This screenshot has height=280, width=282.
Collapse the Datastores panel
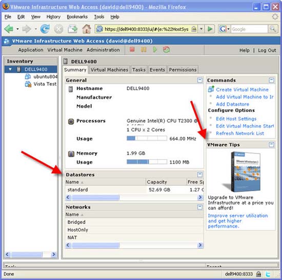pyautogui.click(x=199, y=174)
